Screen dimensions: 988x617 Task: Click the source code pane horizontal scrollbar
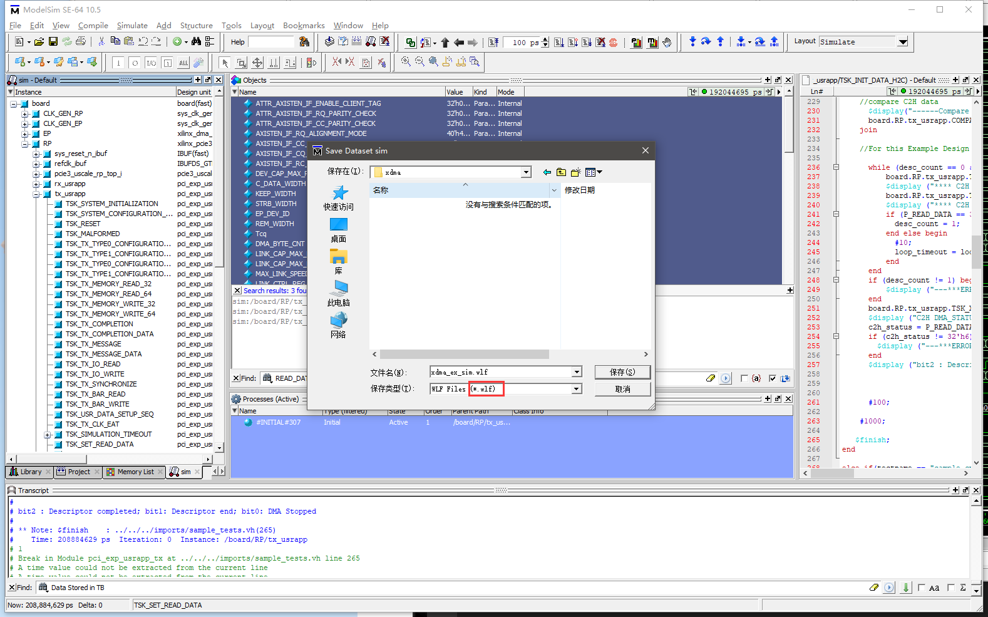tap(832, 473)
